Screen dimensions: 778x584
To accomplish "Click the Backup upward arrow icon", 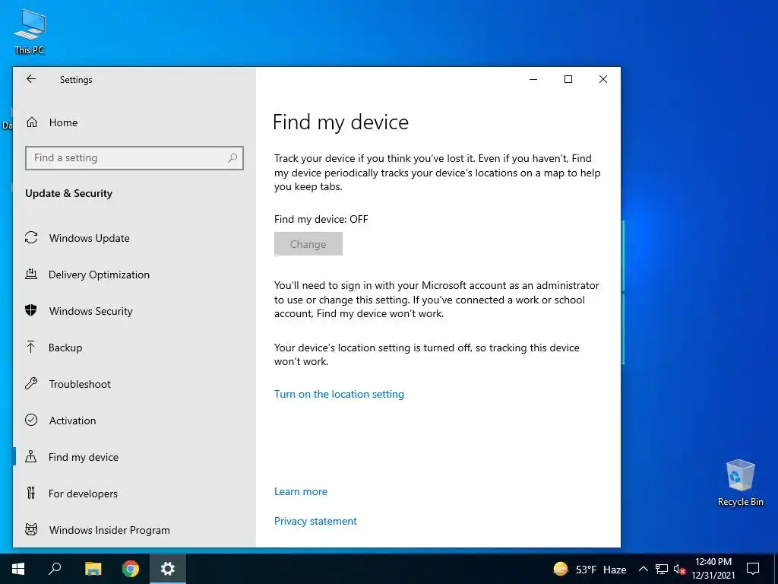I will tap(30, 347).
